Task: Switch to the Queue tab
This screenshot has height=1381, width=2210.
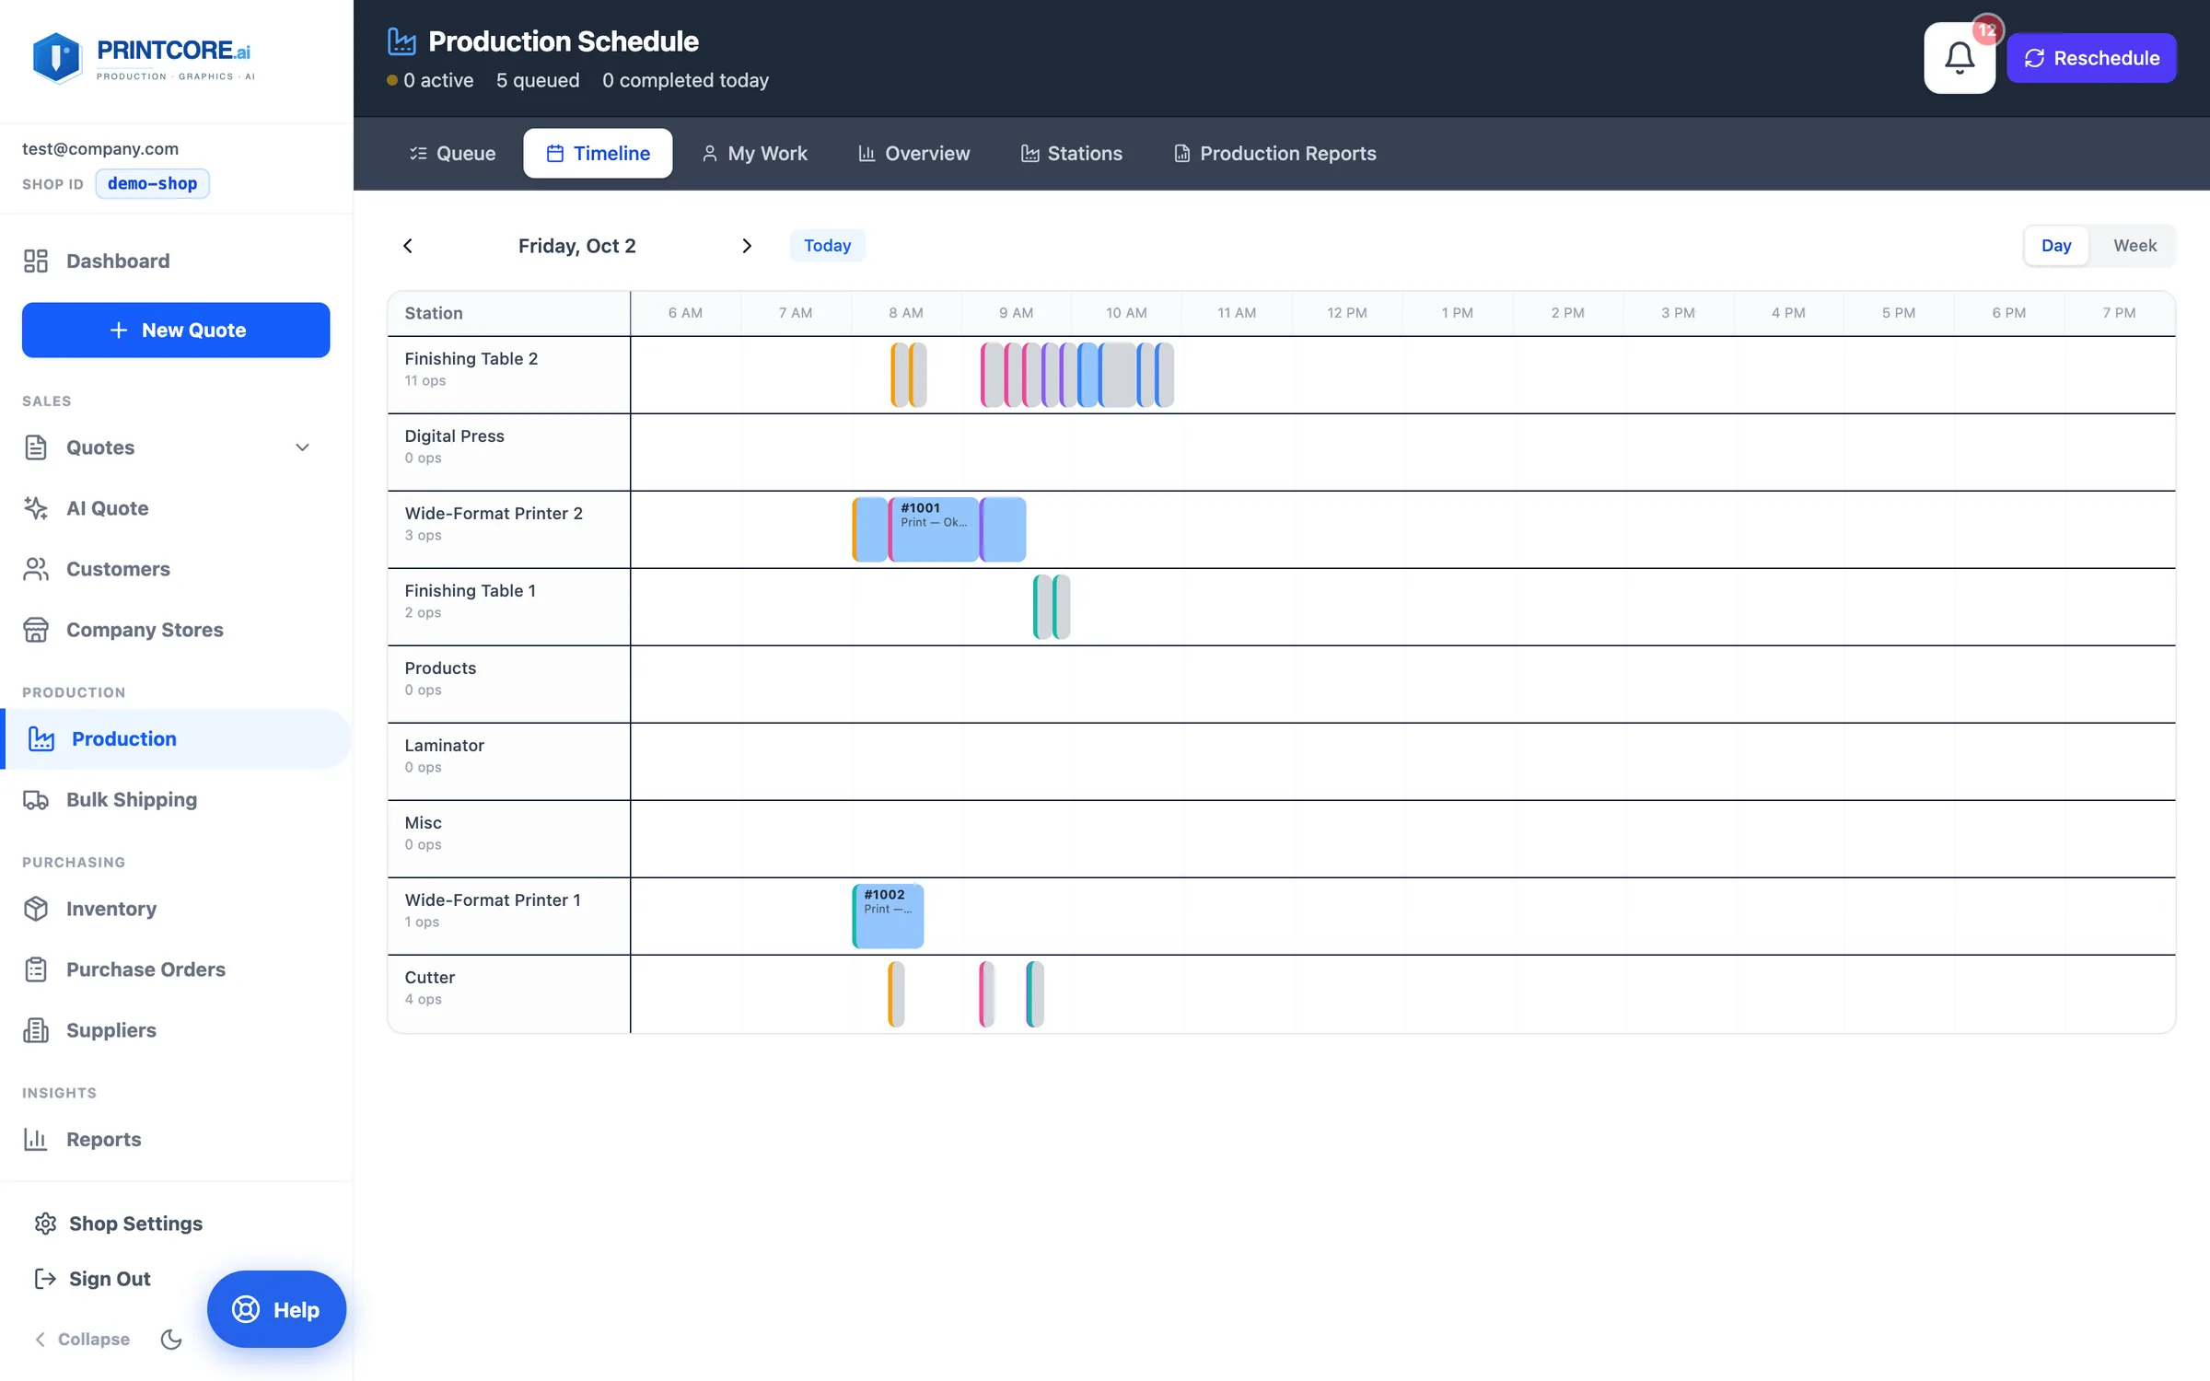Action: click(452, 154)
